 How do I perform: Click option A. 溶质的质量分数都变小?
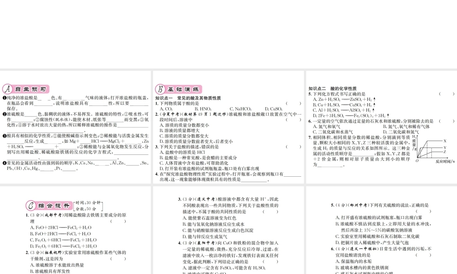pos(184,125)
